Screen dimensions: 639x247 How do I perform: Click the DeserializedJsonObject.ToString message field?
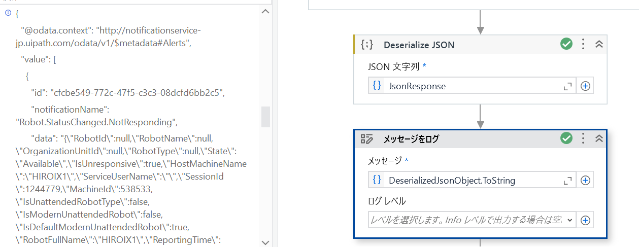(x=472, y=180)
